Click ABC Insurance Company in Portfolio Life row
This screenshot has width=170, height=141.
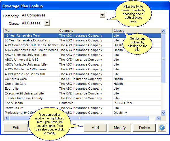(x=81, y=108)
